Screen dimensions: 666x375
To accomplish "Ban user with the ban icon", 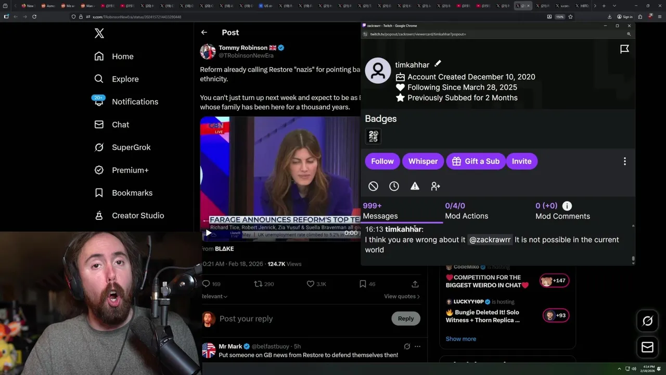I will tap(373, 186).
